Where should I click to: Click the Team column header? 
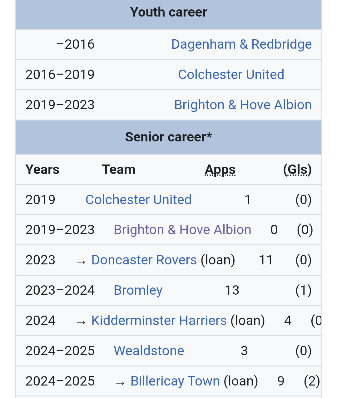(x=119, y=170)
